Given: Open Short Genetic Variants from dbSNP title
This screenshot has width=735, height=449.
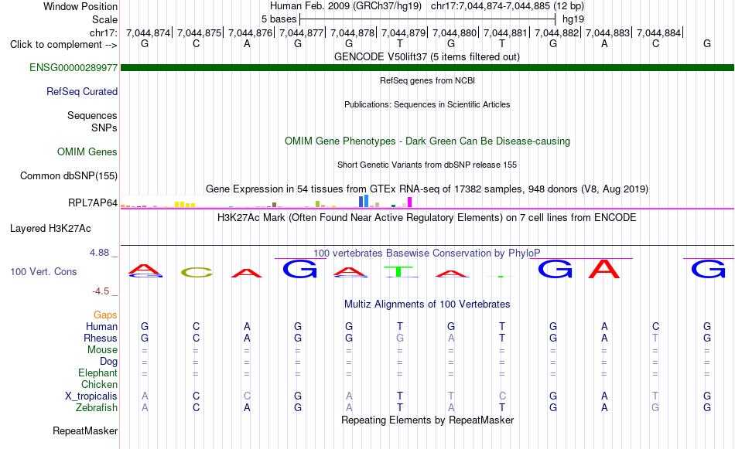Looking at the screenshot, I should point(427,165).
